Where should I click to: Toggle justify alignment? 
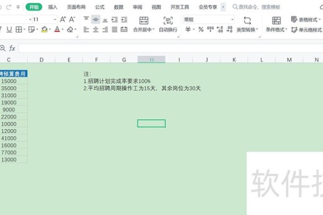pos(115,30)
